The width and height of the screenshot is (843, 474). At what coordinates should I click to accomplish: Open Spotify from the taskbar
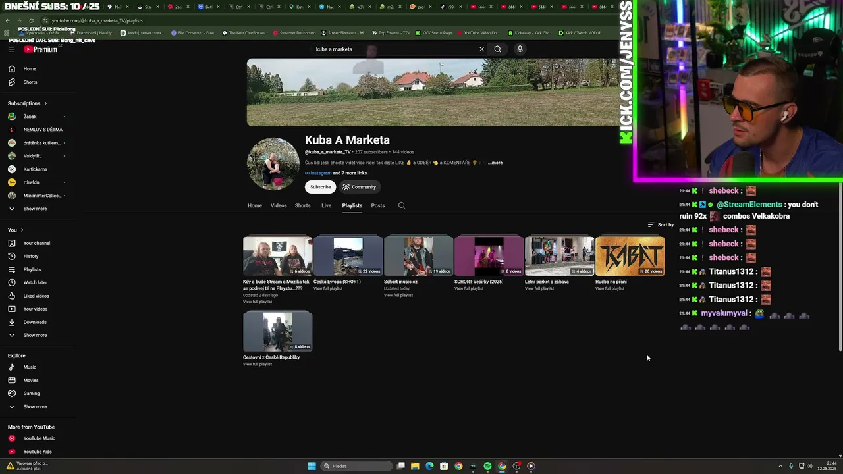tap(487, 466)
